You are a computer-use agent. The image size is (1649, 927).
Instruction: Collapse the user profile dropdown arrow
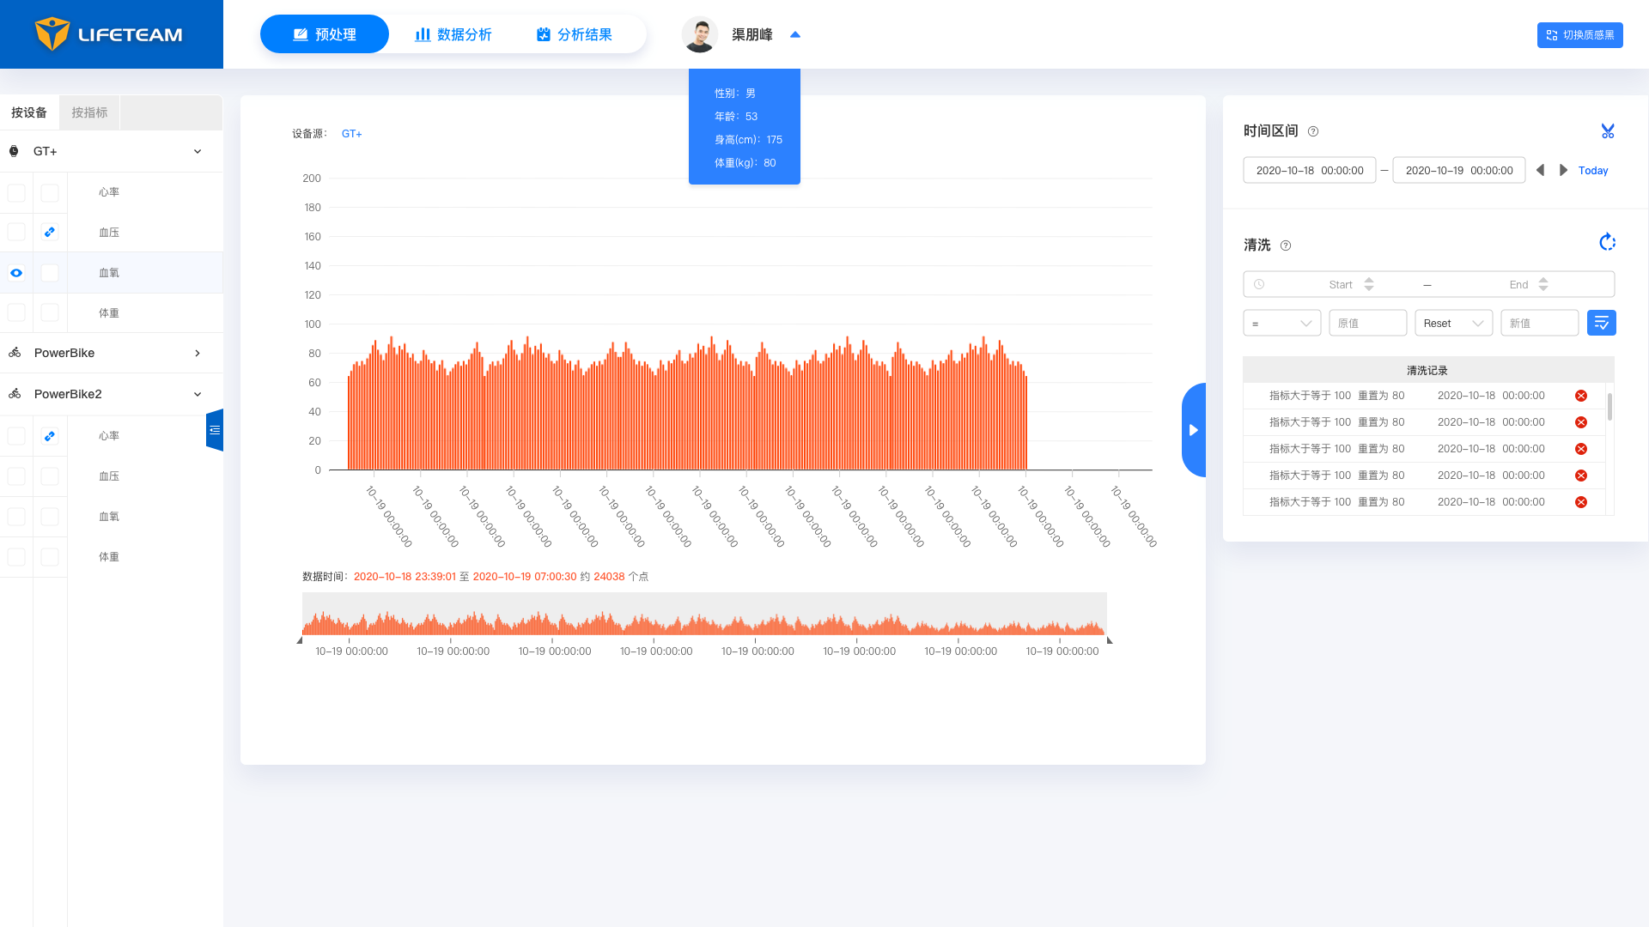[794, 35]
